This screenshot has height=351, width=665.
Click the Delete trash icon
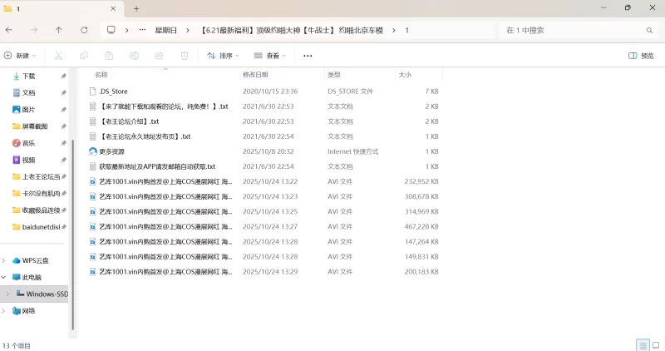(185, 56)
